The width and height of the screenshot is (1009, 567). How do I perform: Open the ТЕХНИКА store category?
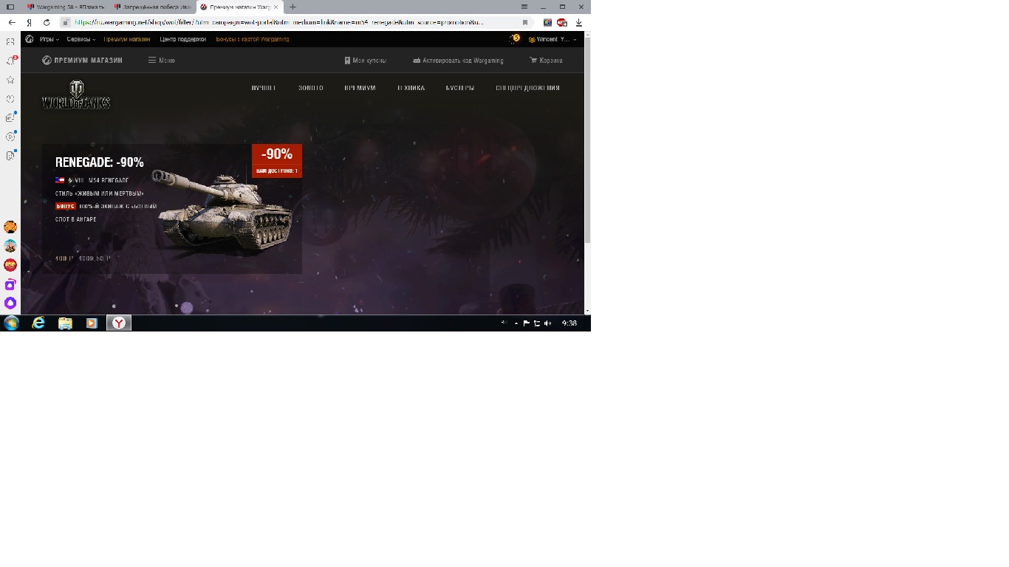pos(411,88)
